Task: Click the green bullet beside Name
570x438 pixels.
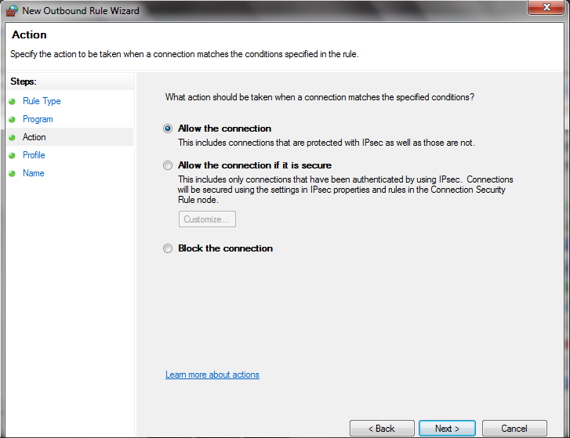Action: coord(12,174)
